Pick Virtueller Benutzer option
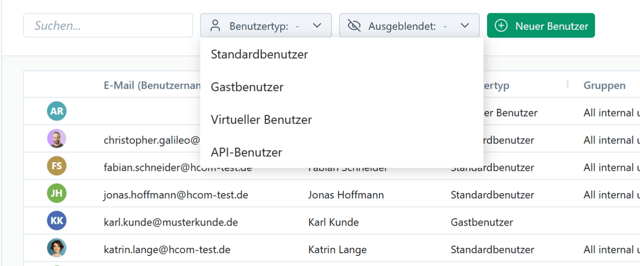The height and width of the screenshot is (266, 640). pyautogui.click(x=261, y=120)
